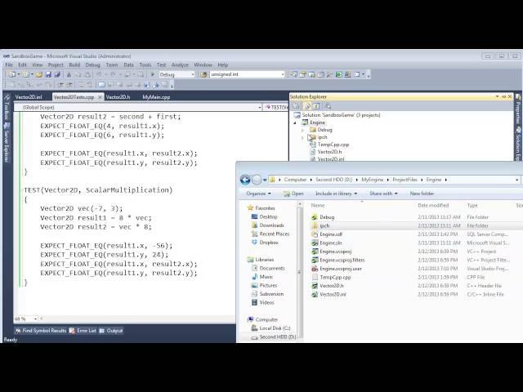Open the Server Explorer side panel
523x392 pixels.
pyautogui.click(x=6, y=143)
